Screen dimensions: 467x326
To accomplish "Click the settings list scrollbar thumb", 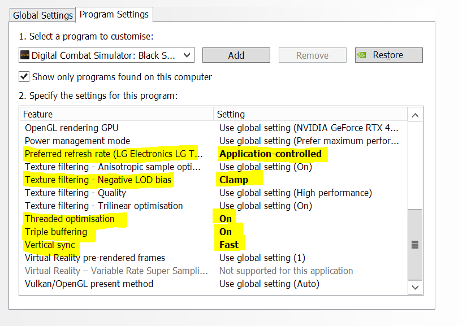I will point(415,245).
